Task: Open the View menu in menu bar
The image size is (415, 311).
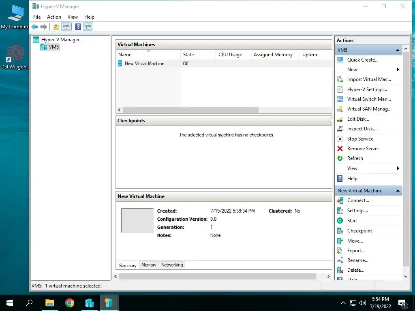Action: pos(73,17)
